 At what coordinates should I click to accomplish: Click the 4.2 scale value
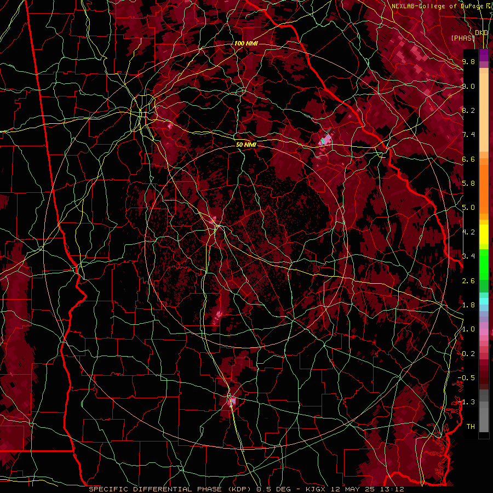coord(468,232)
